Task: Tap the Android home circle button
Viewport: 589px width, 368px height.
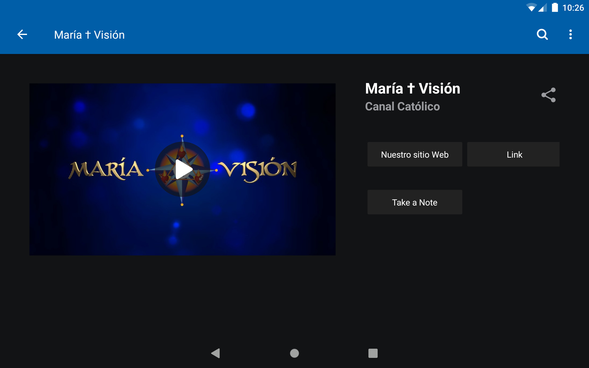Action: tap(294, 353)
